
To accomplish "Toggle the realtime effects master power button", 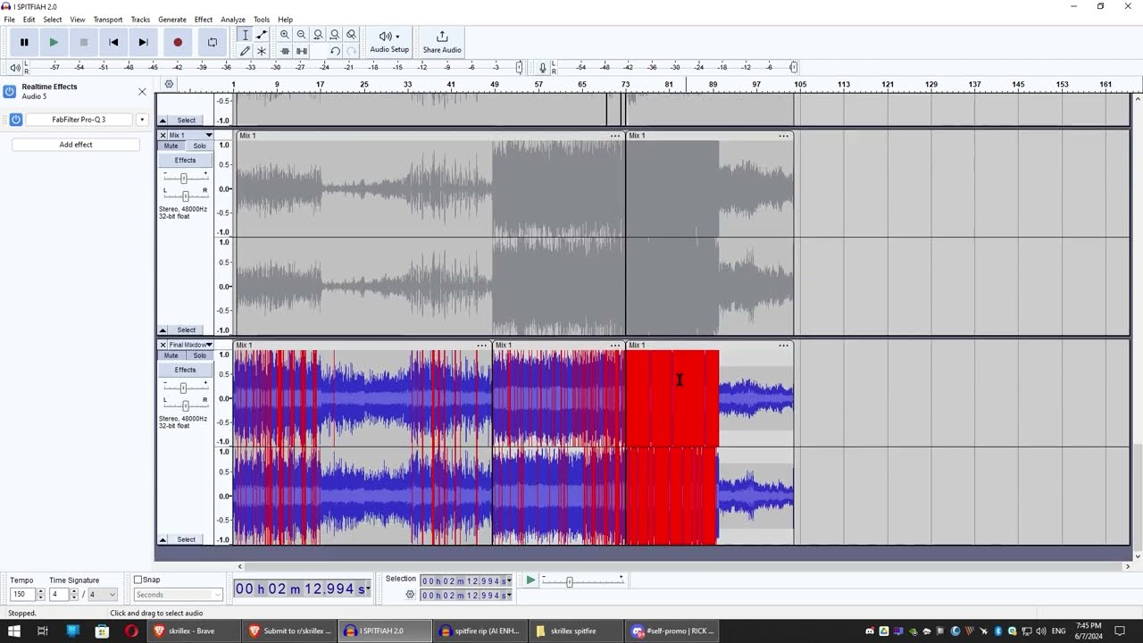I will pyautogui.click(x=10, y=91).
